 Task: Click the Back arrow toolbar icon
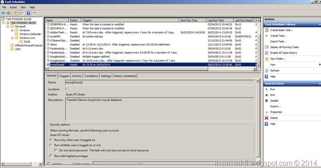(x=3, y=13)
